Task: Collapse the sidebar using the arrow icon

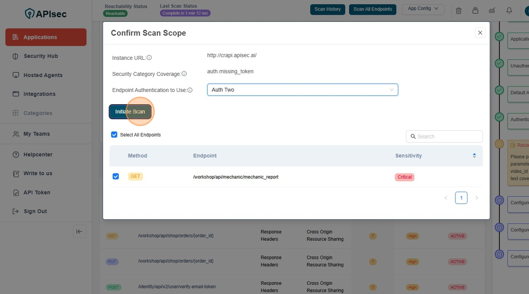Action: [79, 231]
